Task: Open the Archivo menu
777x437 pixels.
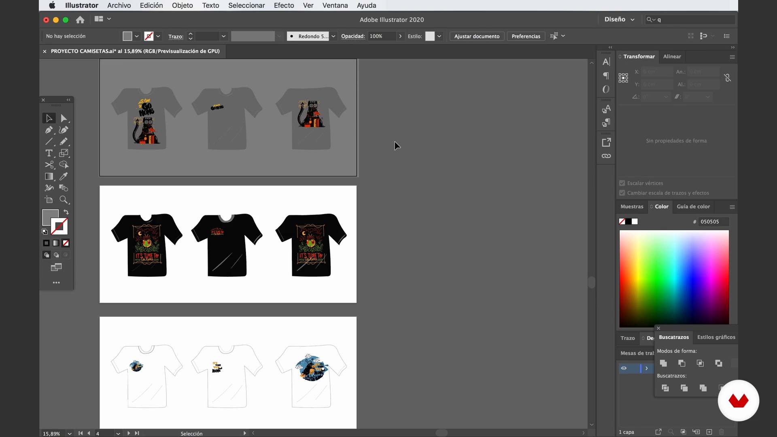Action: point(119,5)
